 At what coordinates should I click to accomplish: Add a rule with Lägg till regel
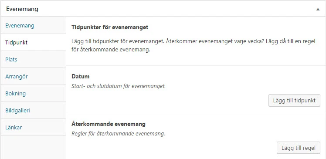coord(299,148)
